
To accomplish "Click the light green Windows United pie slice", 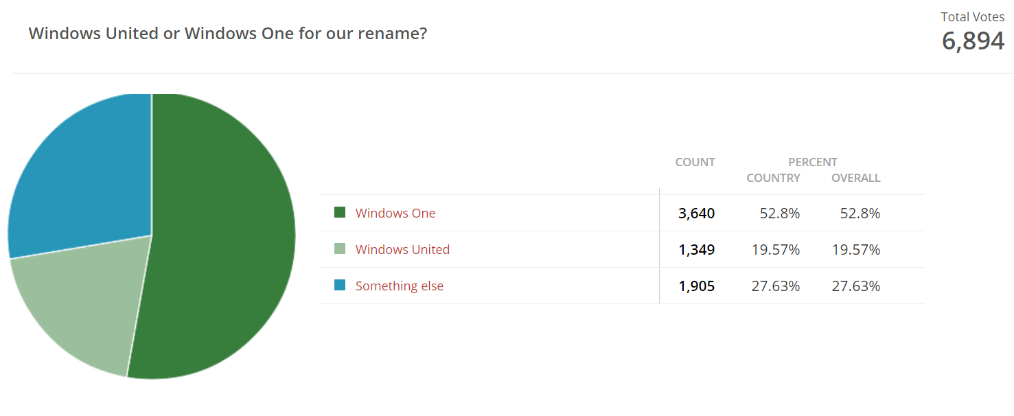I will coord(82,302).
